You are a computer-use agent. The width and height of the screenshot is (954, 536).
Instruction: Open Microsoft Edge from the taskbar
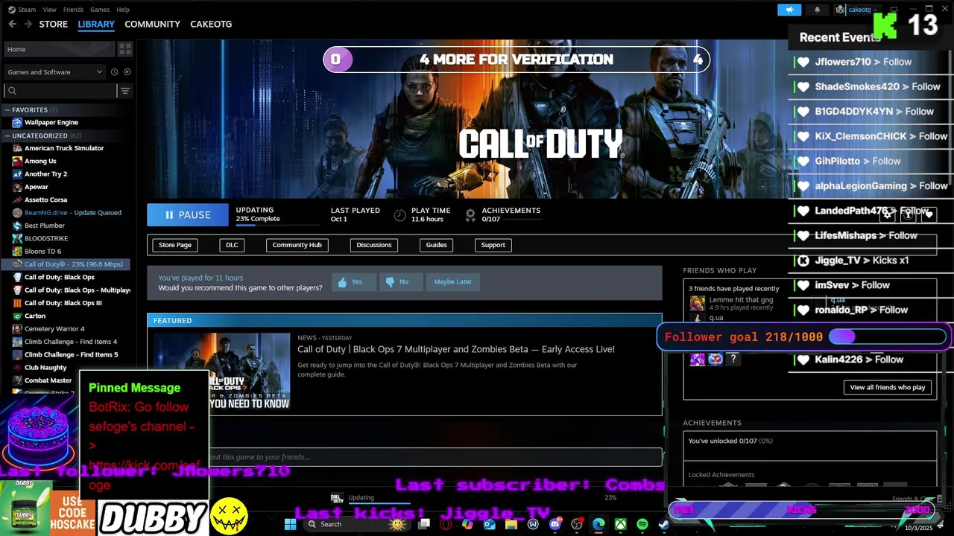click(598, 524)
